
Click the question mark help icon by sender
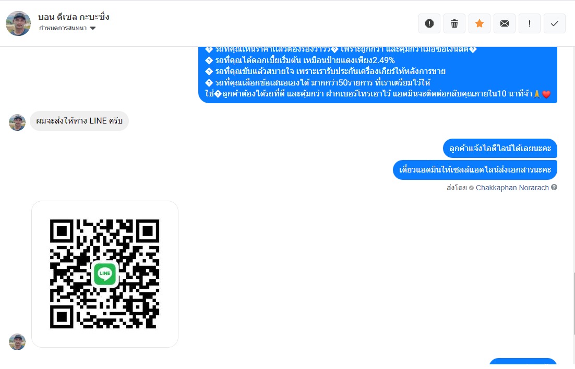point(554,187)
